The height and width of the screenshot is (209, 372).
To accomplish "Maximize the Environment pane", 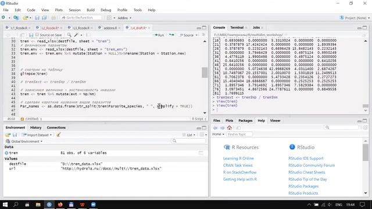I will (x=204, y=128).
